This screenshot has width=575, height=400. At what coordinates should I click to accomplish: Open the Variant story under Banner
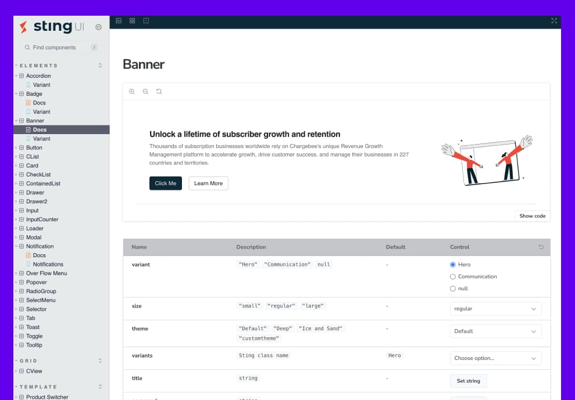[x=41, y=139]
